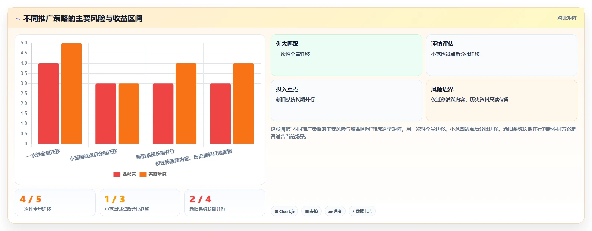592x231 pixels.
Task: Click 新旧系统长期并行 label under 2 / 4
Action: (x=207, y=209)
